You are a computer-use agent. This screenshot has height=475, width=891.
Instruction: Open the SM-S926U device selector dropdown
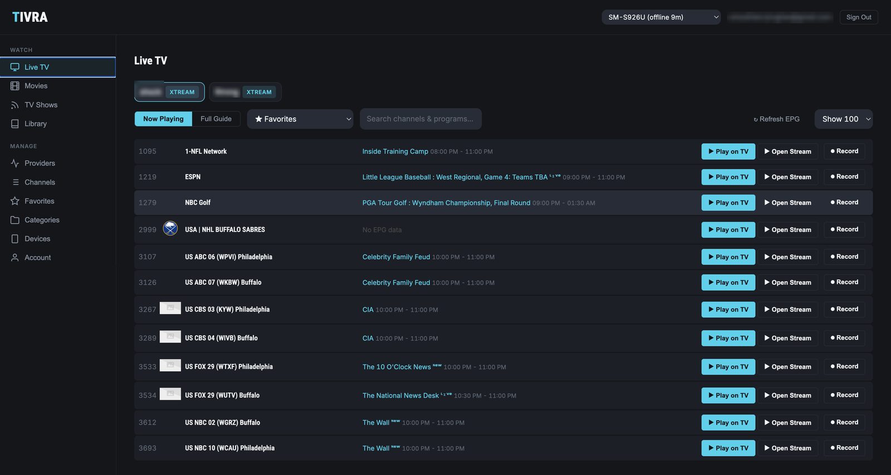(x=661, y=17)
